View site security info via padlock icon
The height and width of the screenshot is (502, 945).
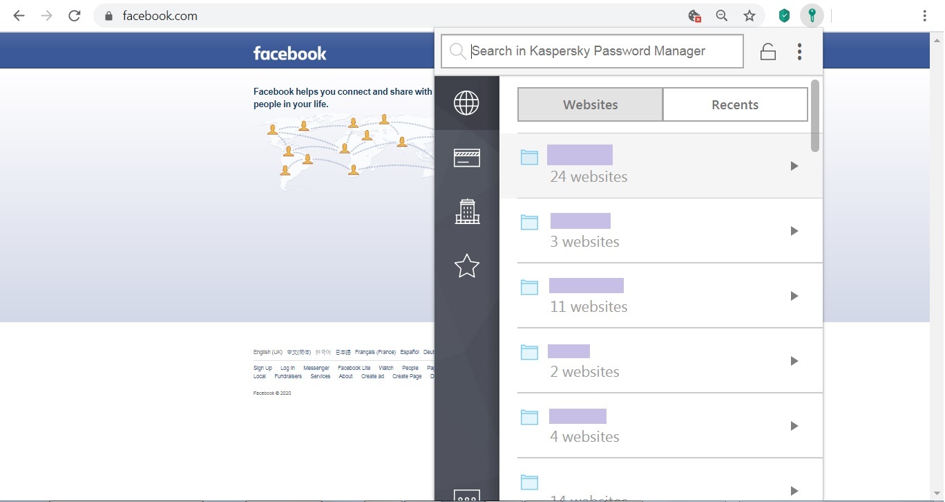point(108,16)
